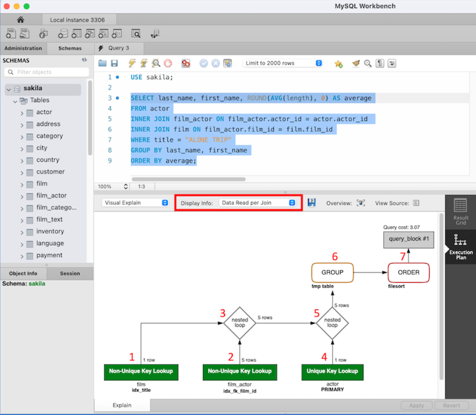
Task: Toggle the safe updates red SQL icon
Action: click(x=185, y=63)
